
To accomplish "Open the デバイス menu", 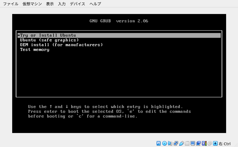I will [77, 4].
